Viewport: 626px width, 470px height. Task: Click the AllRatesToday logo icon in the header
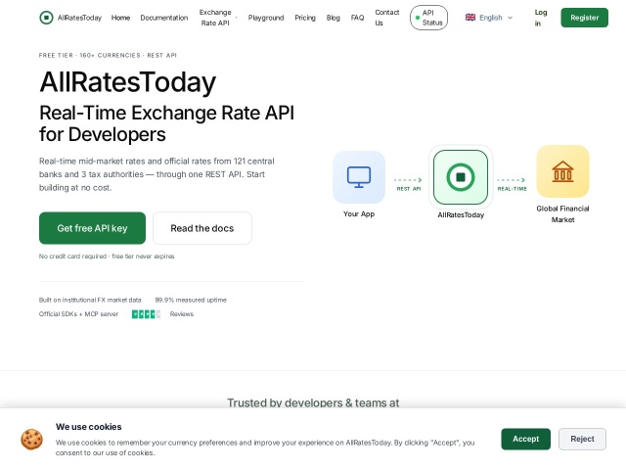pyautogui.click(x=46, y=18)
